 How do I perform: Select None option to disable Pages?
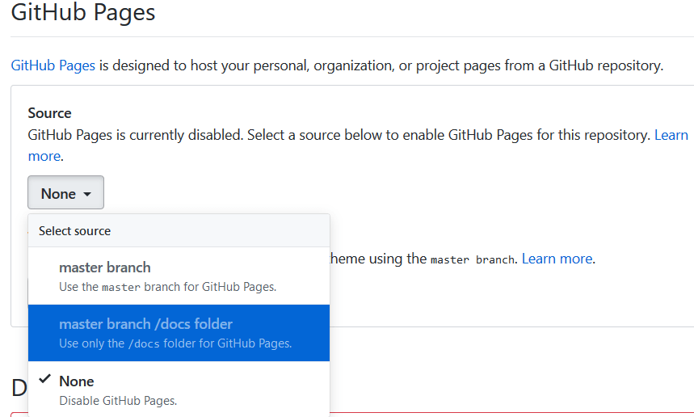point(76,381)
